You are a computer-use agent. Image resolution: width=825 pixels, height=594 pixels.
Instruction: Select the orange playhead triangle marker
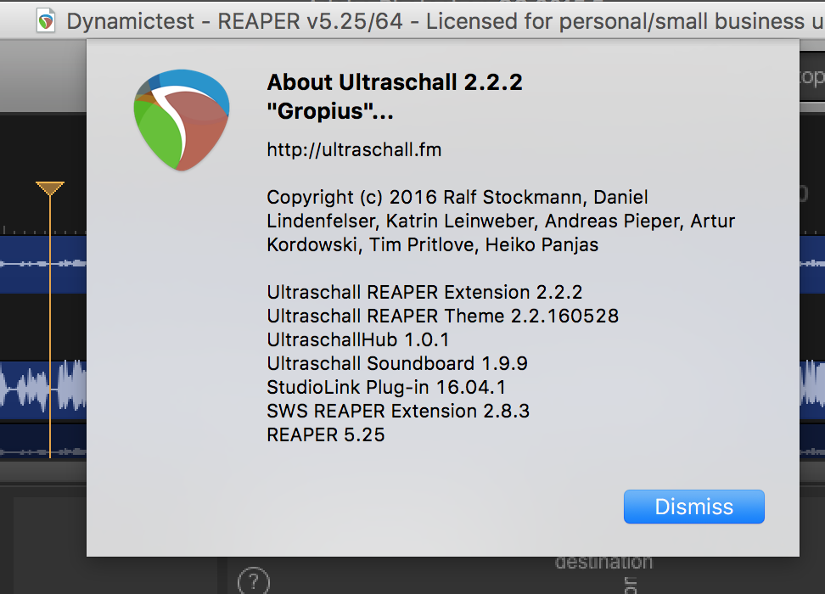pyautogui.click(x=50, y=188)
